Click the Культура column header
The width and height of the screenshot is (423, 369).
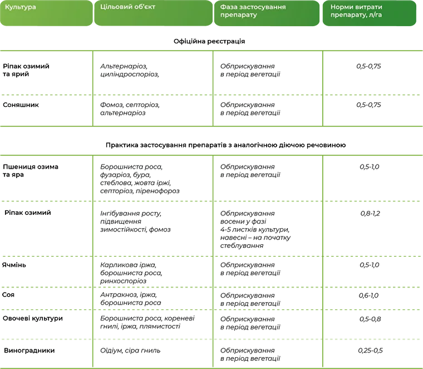click(x=45, y=13)
